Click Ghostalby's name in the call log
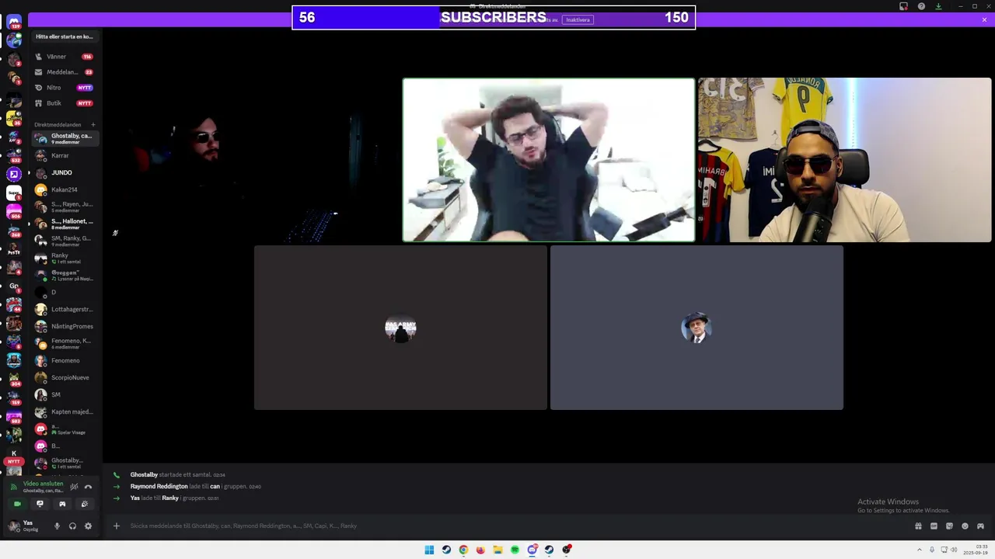Screen dimensions: 995x559 (x=144, y=474)
